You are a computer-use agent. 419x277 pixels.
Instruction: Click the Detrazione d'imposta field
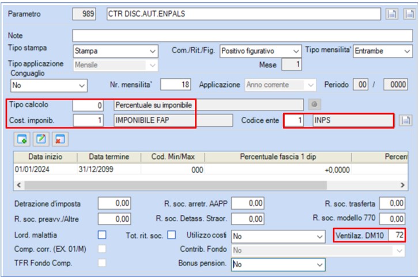pos(114,203)
